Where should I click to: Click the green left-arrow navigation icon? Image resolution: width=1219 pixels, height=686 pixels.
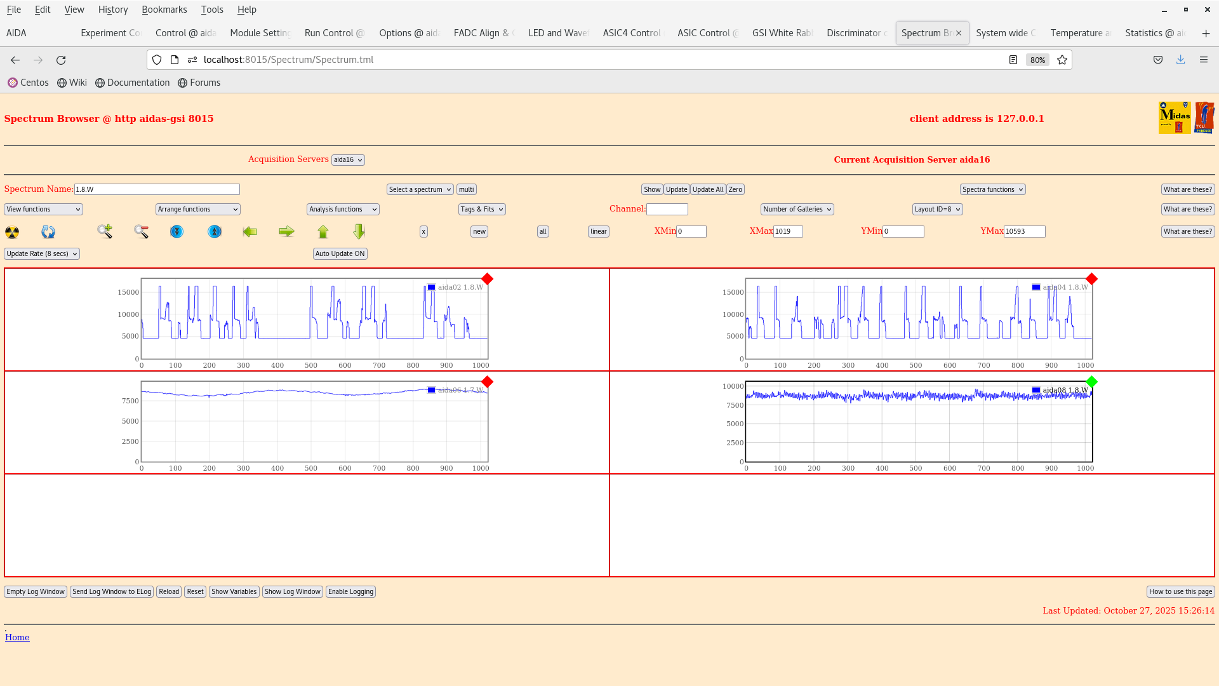(x=250, y=231)
